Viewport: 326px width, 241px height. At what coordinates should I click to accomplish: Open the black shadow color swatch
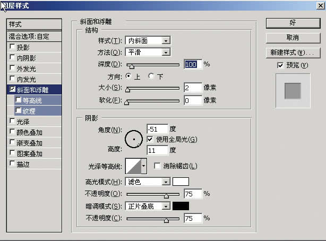click(181, 206)
